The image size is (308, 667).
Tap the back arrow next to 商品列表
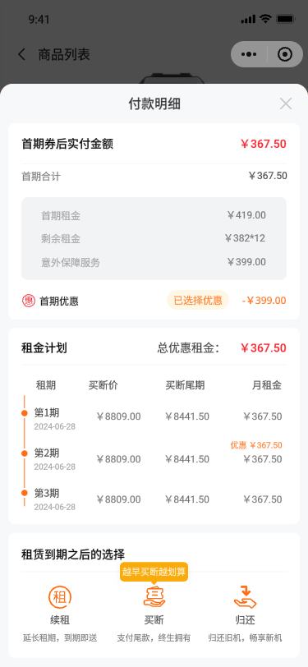(21, 54)
